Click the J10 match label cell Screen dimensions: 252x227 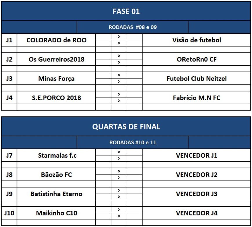pyautogui.click(x=9, y=213)
